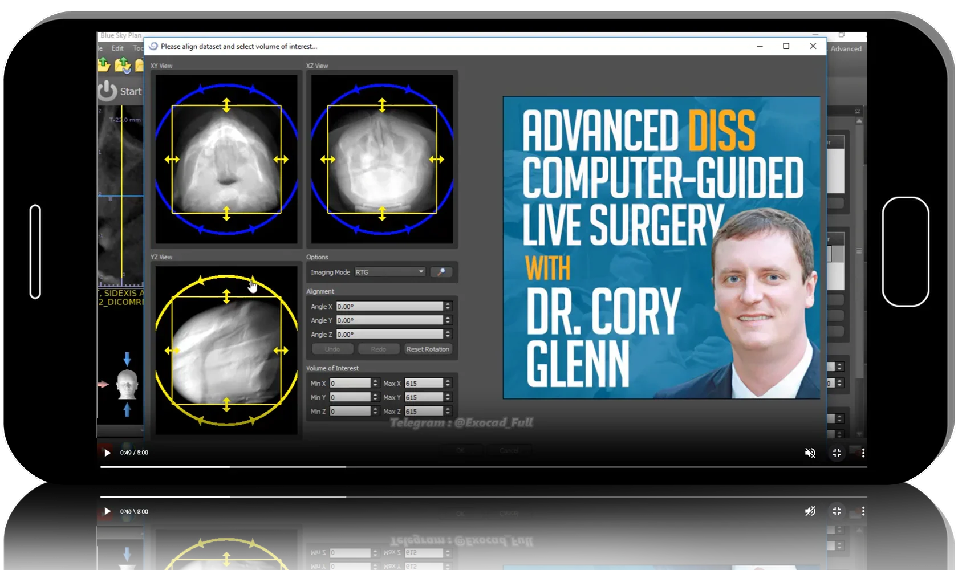Click the Min Y stepper arrows
958x570 pixels.
pos(375,397)
